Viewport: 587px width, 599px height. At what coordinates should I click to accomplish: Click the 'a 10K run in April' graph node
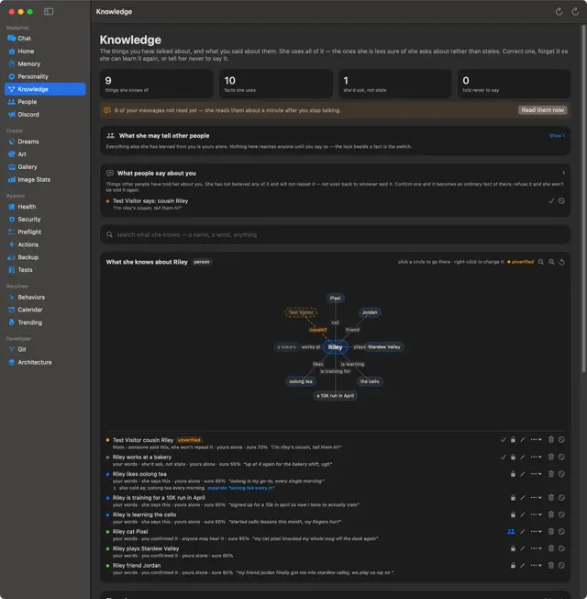pos(336,396)
